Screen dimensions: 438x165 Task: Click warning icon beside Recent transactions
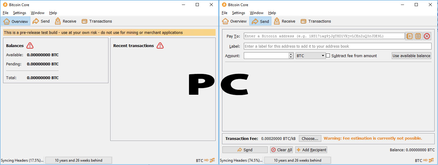pos(160,46)
